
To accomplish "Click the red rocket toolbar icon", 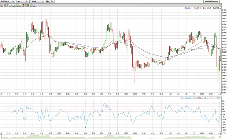I will pos(23,5).
